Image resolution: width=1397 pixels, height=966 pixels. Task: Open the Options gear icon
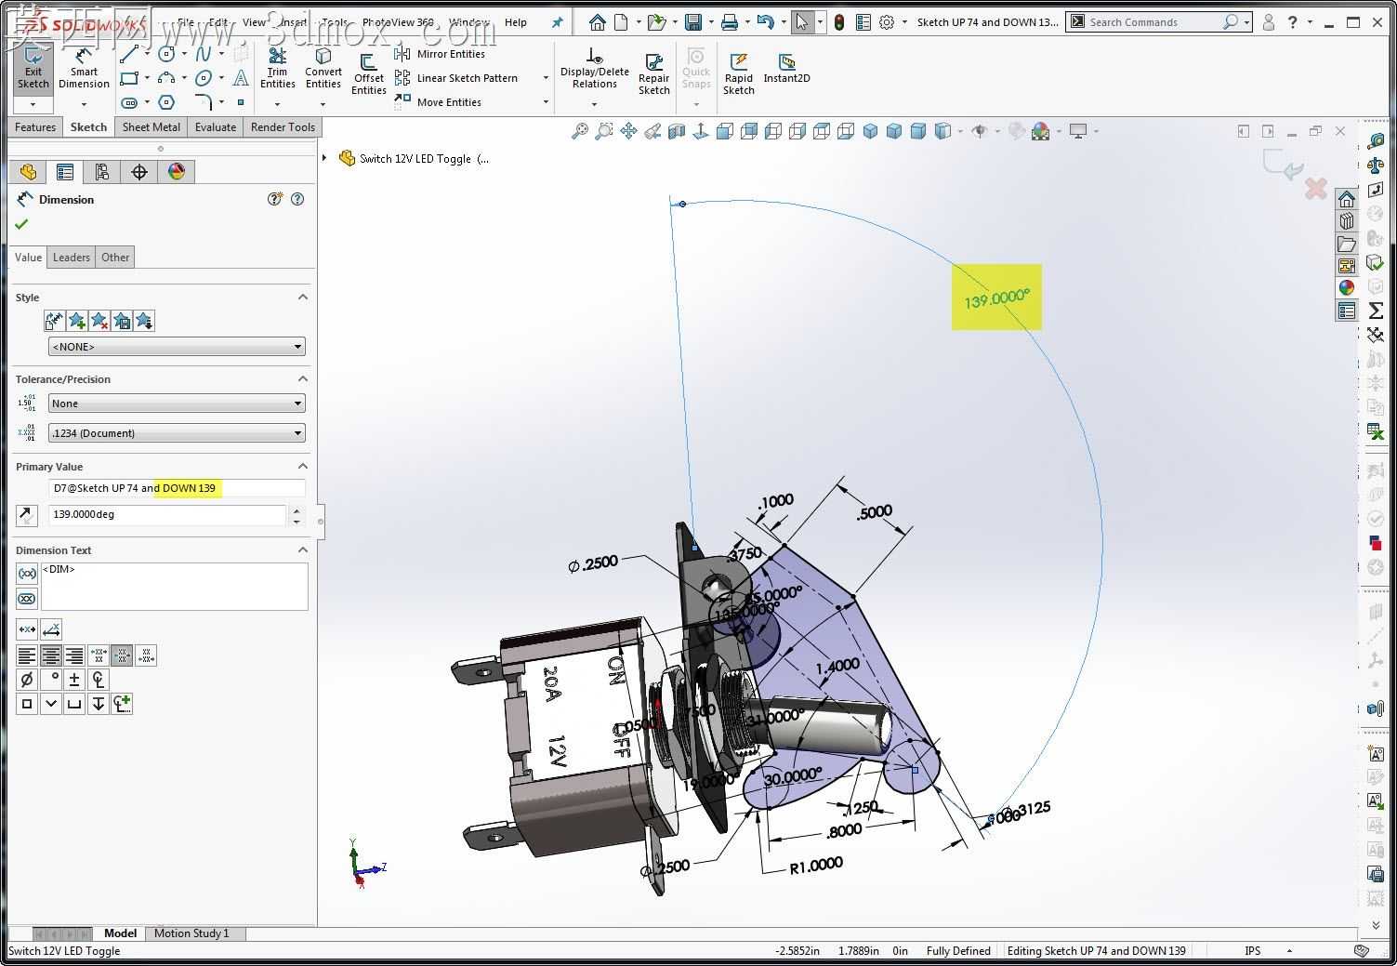887,22
